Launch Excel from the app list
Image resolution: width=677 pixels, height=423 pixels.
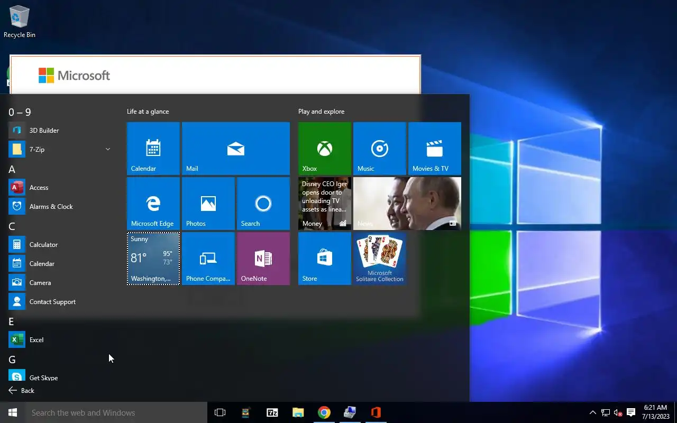click(x=59, y=340)
